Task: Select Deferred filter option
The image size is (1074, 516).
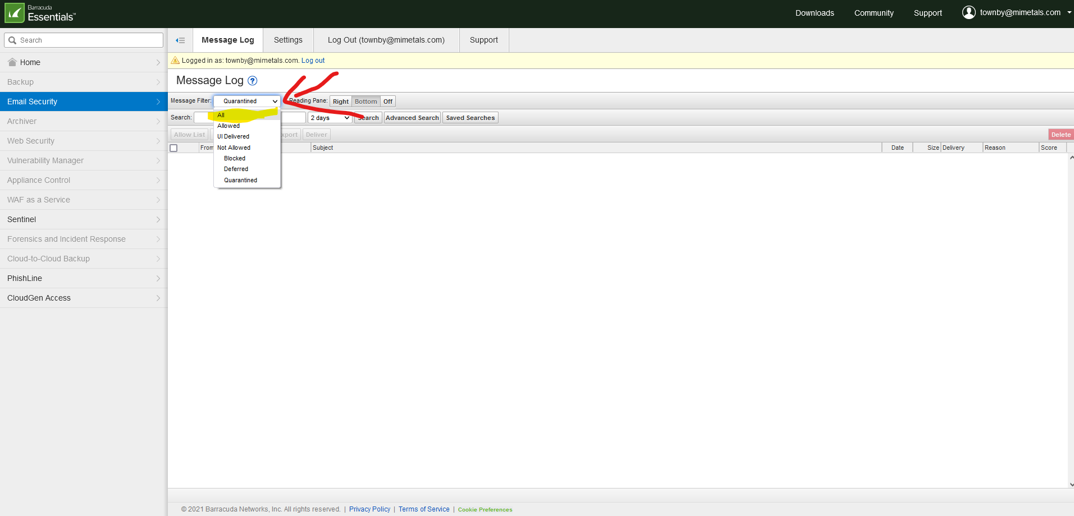Action: [247, 169]
